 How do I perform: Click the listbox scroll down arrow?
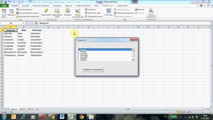click(x=133, y=59)
